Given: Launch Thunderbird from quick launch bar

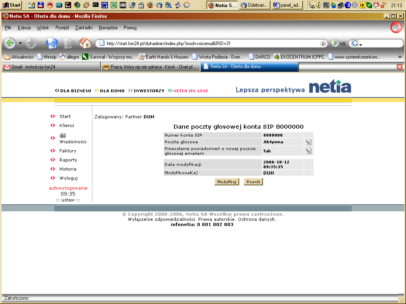Looking at the screenshot, I should point(159,5).
